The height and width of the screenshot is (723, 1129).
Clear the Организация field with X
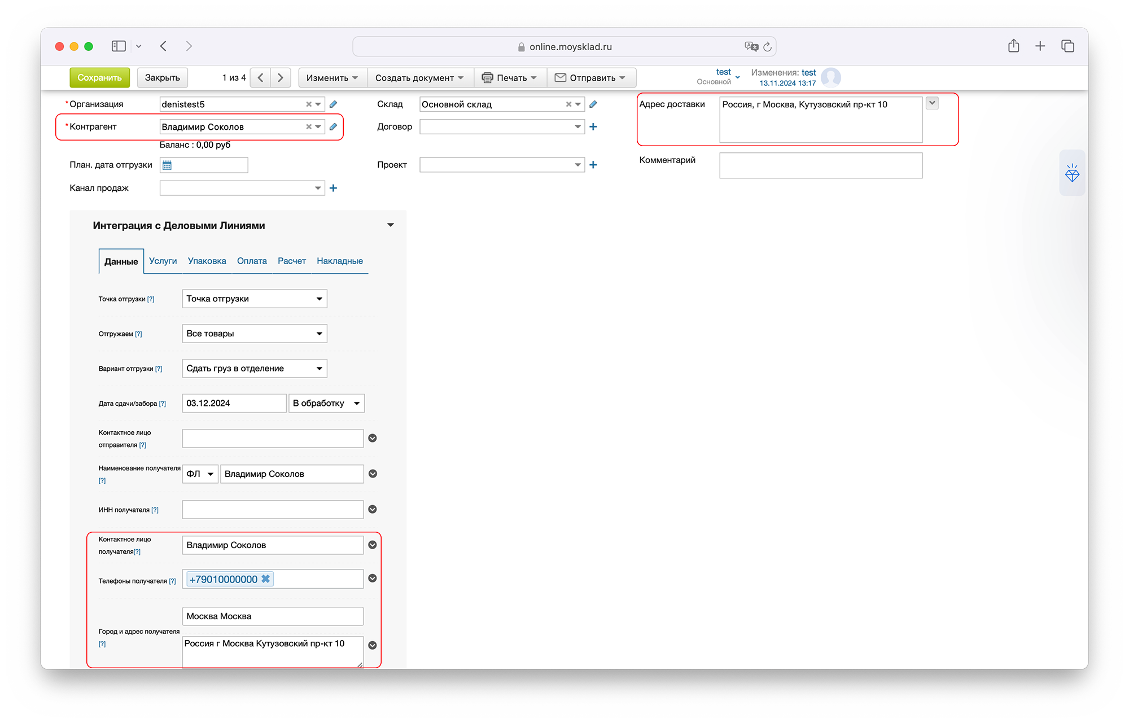pyautogui.click(x=309, y=104)
